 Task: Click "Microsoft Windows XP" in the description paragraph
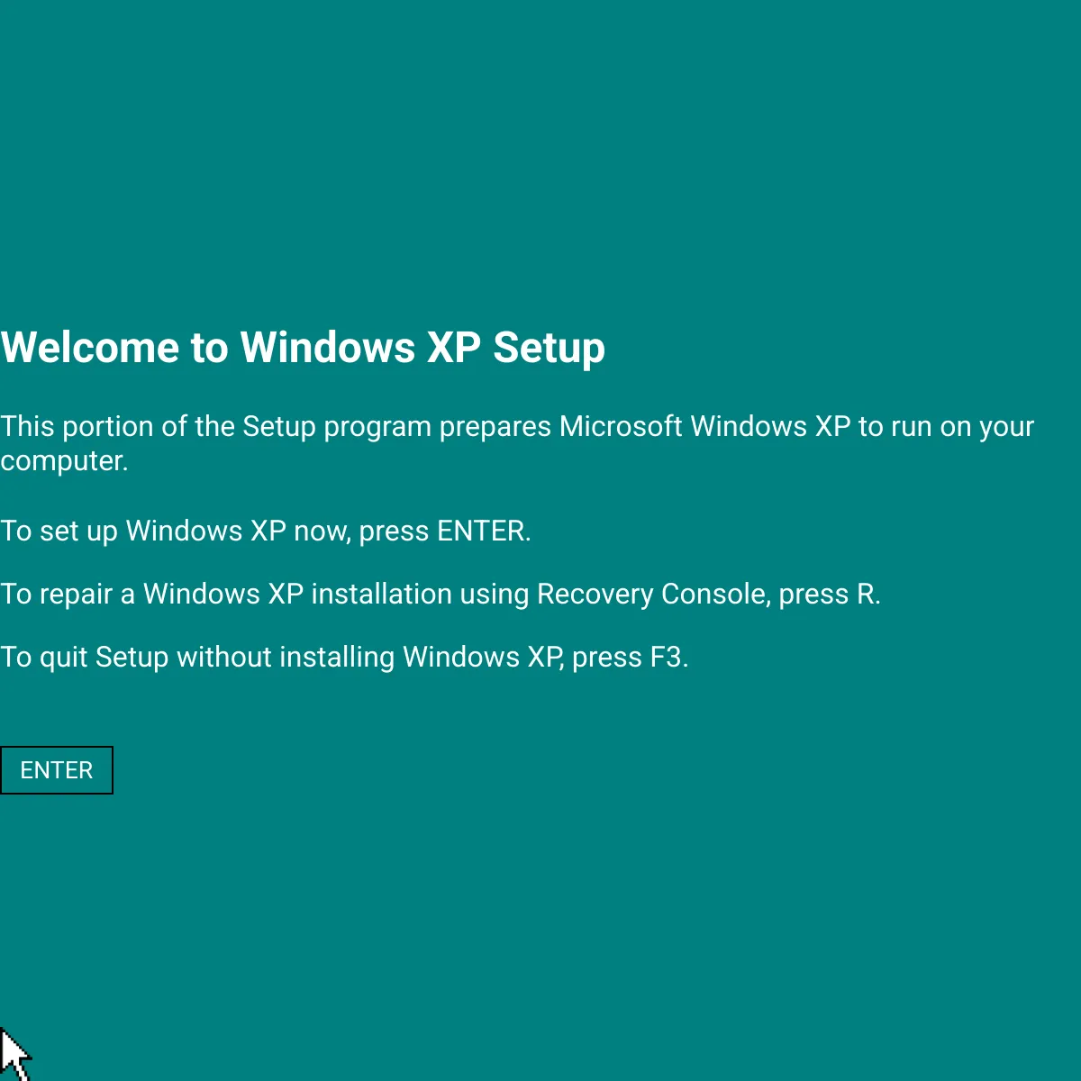pos(704,426)
